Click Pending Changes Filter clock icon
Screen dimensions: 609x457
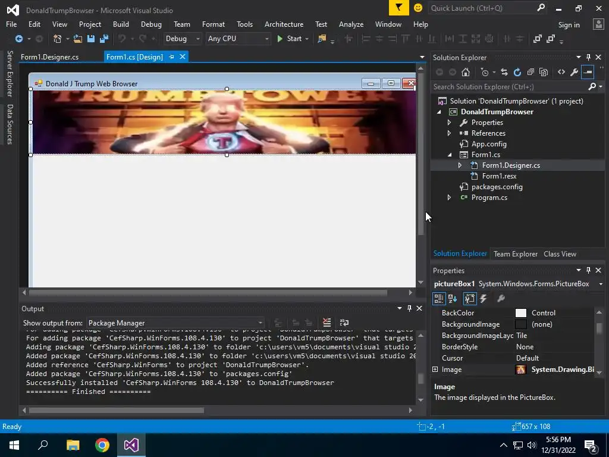pyautogui.click(x=485, y=72)
